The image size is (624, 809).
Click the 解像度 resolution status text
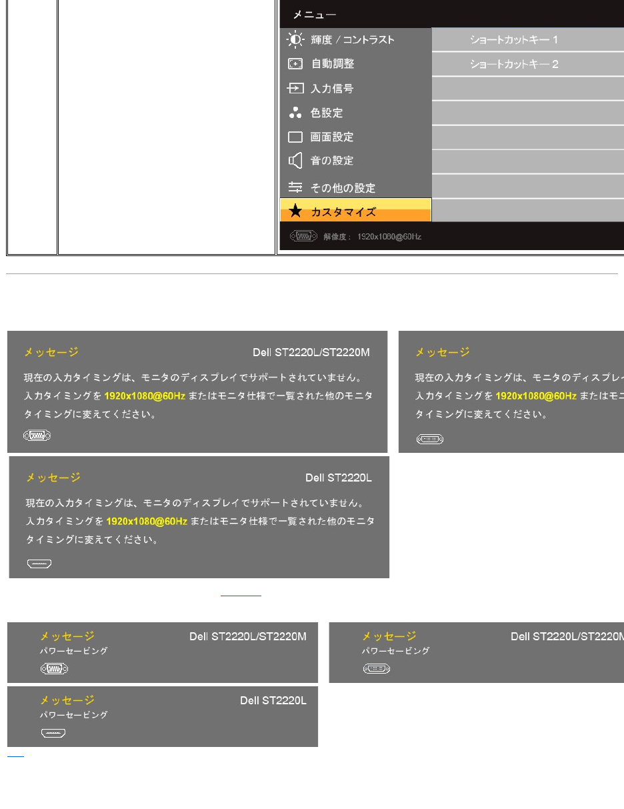click(373, 237)
